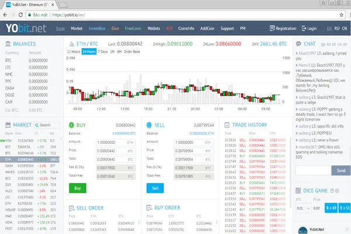Viewport: 351px width, 234px height.
Task: Click the green Buy button
Action: click(77, 188)
